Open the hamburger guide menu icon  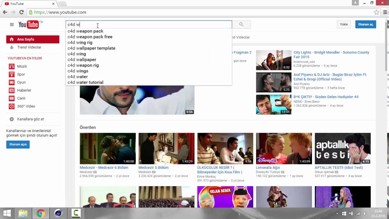tap(12, 25)
